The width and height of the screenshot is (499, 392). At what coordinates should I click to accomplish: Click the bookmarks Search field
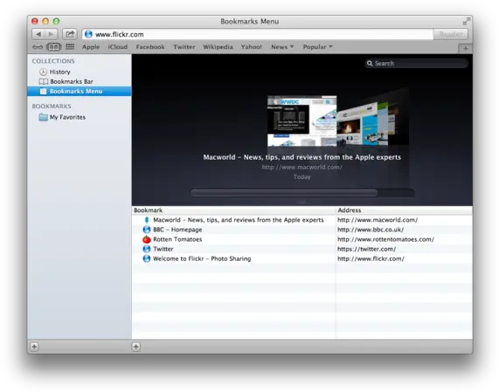(x=416, y=63)
